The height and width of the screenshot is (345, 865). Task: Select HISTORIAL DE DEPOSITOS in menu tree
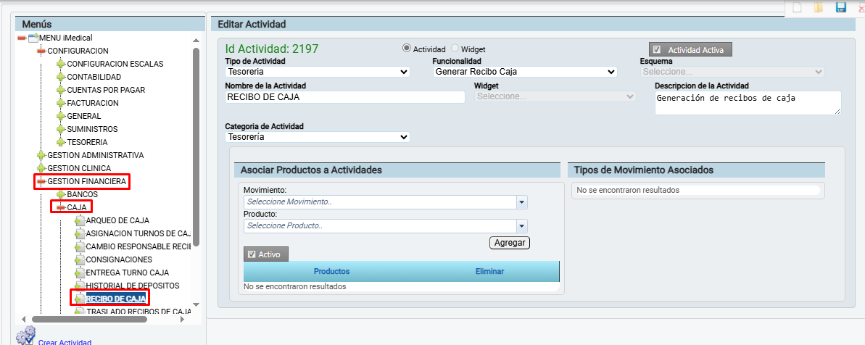coord(132,286)
